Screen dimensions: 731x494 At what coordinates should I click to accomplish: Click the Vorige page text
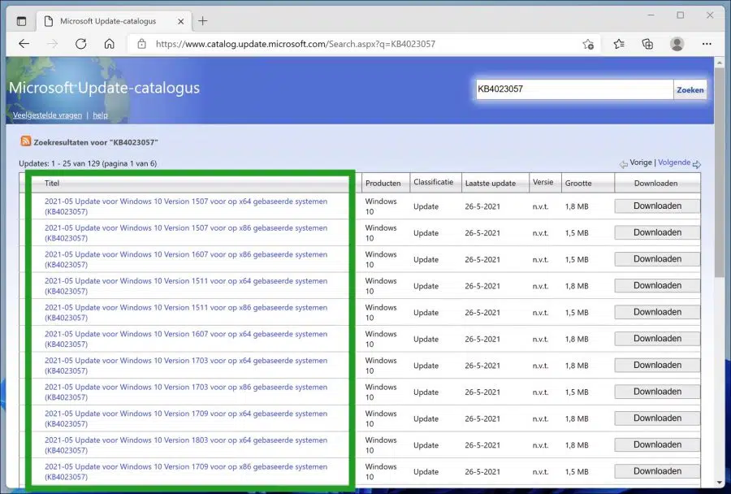(x=641, y=162)
